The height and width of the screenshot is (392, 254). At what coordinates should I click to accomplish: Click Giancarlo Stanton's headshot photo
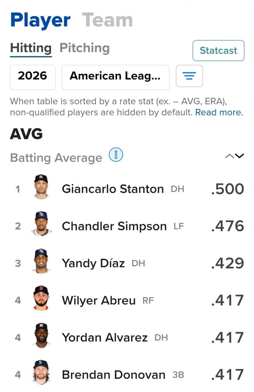[x=41, y=187]
